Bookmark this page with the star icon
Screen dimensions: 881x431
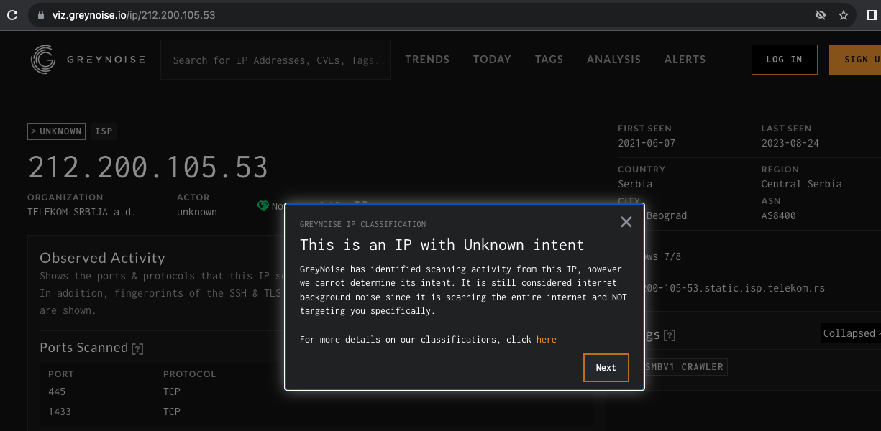click(844, 15)
